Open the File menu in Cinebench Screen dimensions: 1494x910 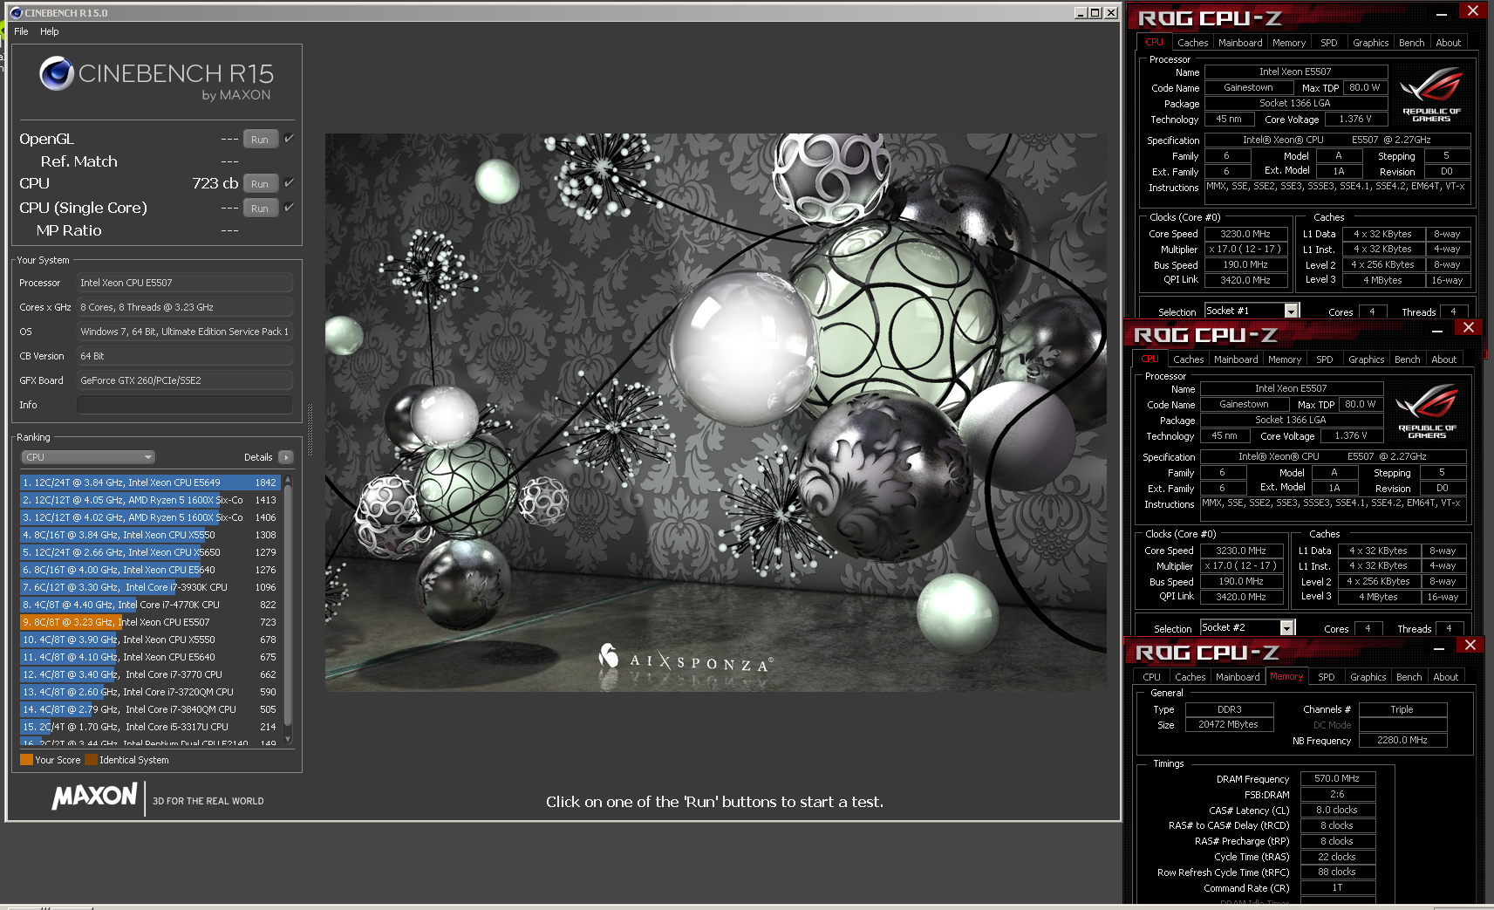click(21, 31)
